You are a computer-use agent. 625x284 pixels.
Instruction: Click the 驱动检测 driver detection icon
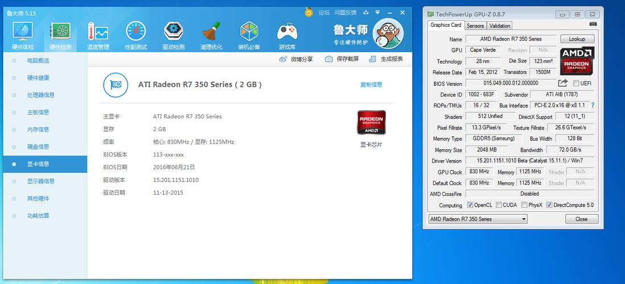point(174,35)
